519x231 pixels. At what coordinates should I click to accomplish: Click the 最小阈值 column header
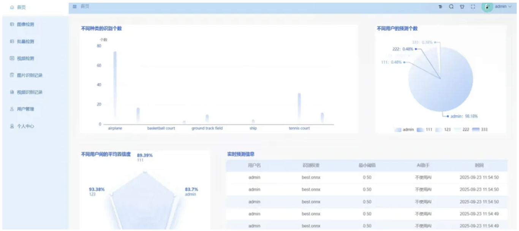[367, 166]
